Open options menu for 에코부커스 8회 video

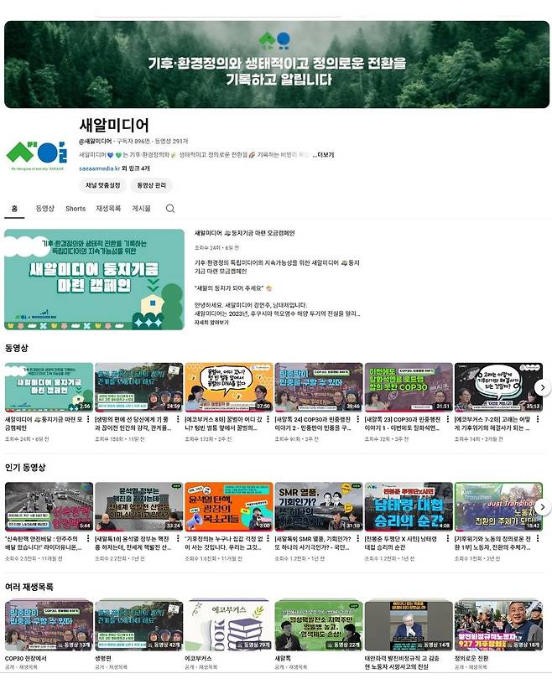[268, 419]
